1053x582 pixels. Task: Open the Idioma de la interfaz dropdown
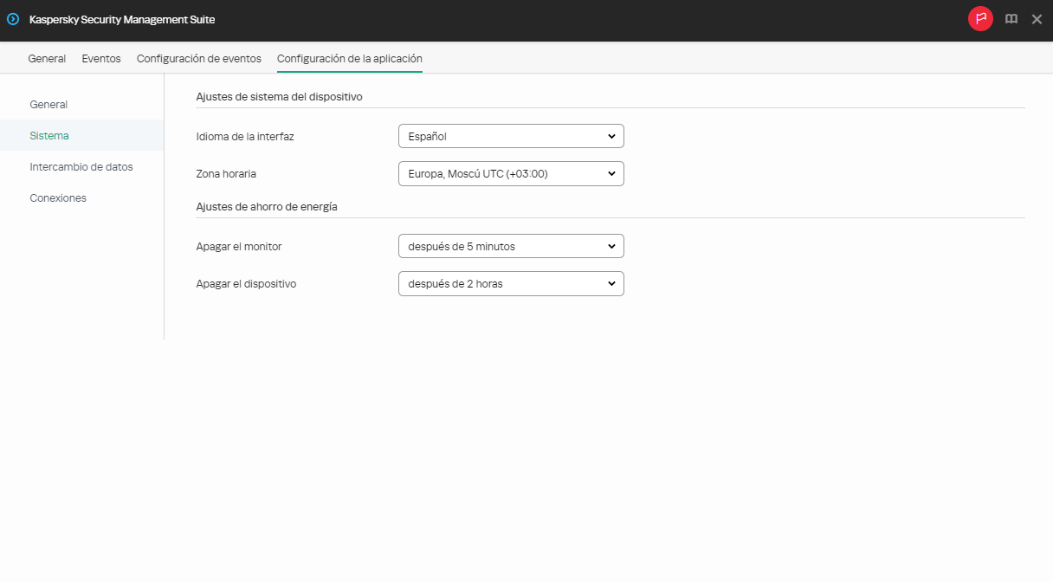[x=511, y=136]
